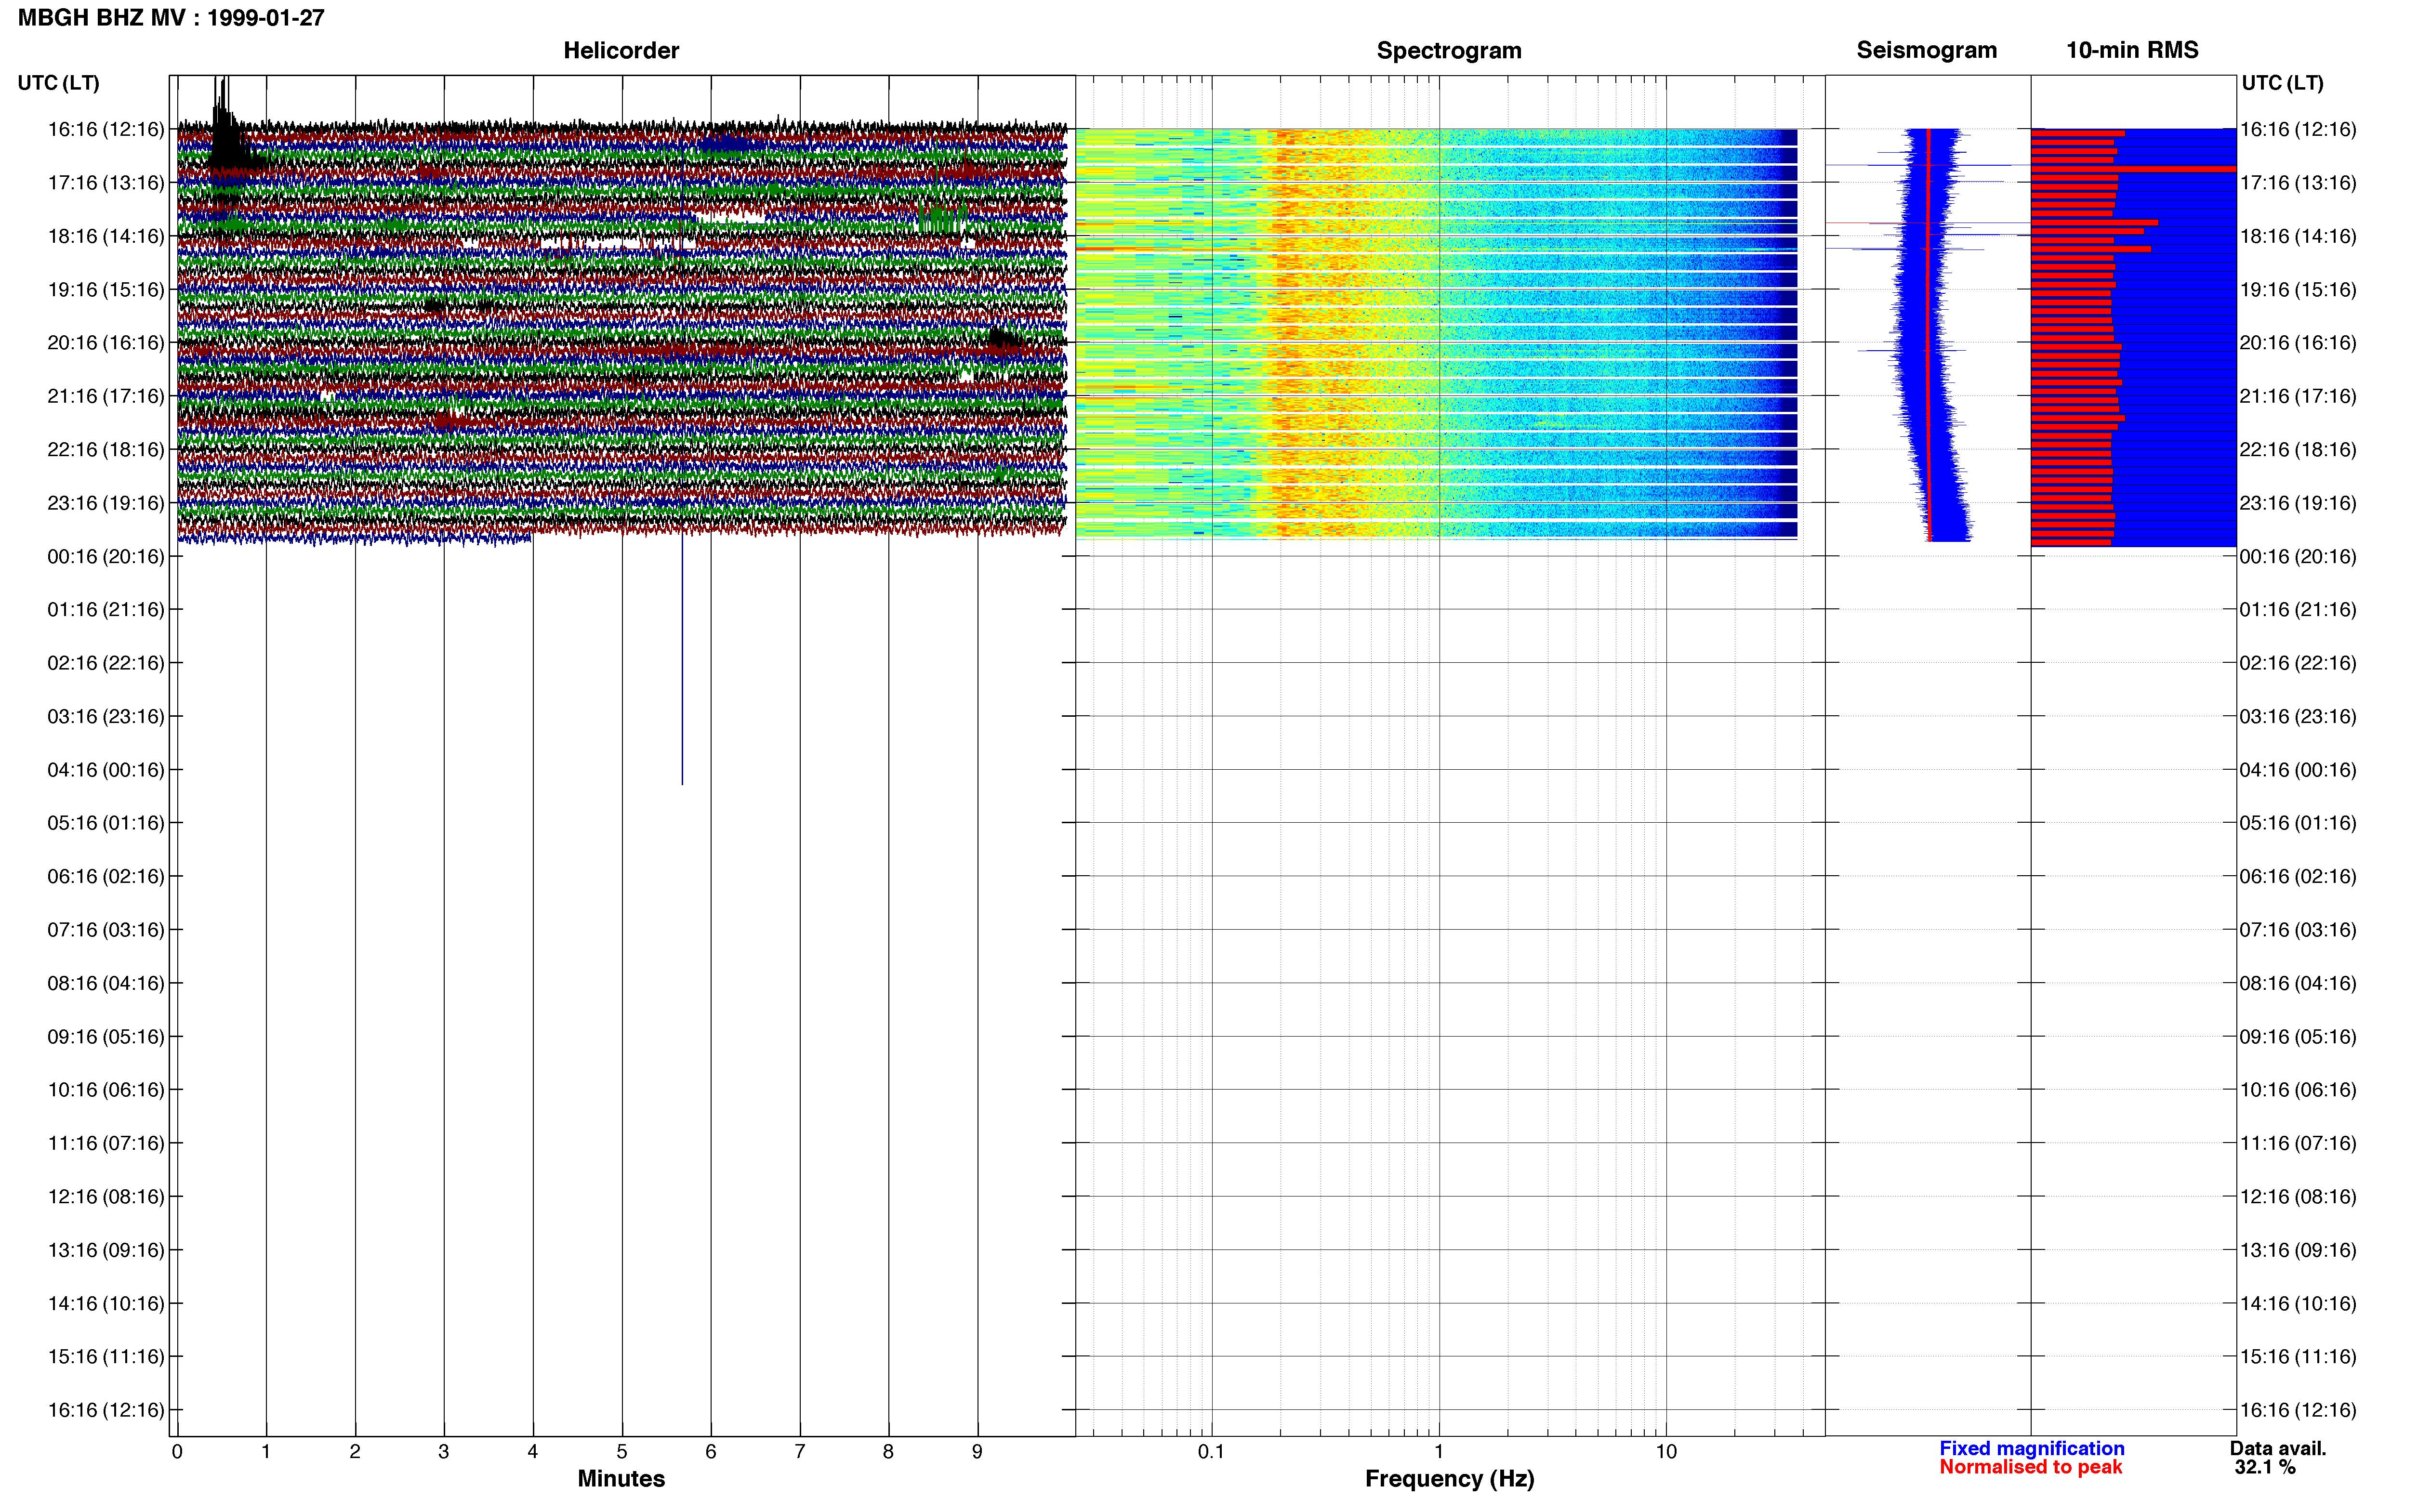This screenshot has width=2418, height=1512.
Task: Click the '10' frequency axis tick
Action: pyautogui.click(x=1666, y=1452)
